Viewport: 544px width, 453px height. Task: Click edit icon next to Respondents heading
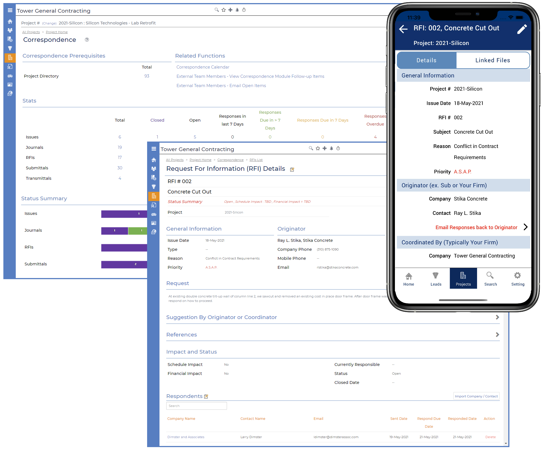(206, 397)
